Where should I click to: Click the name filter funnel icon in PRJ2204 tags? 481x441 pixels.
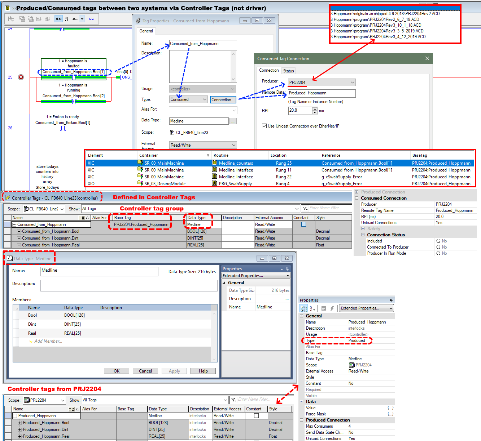coord(234,400)
